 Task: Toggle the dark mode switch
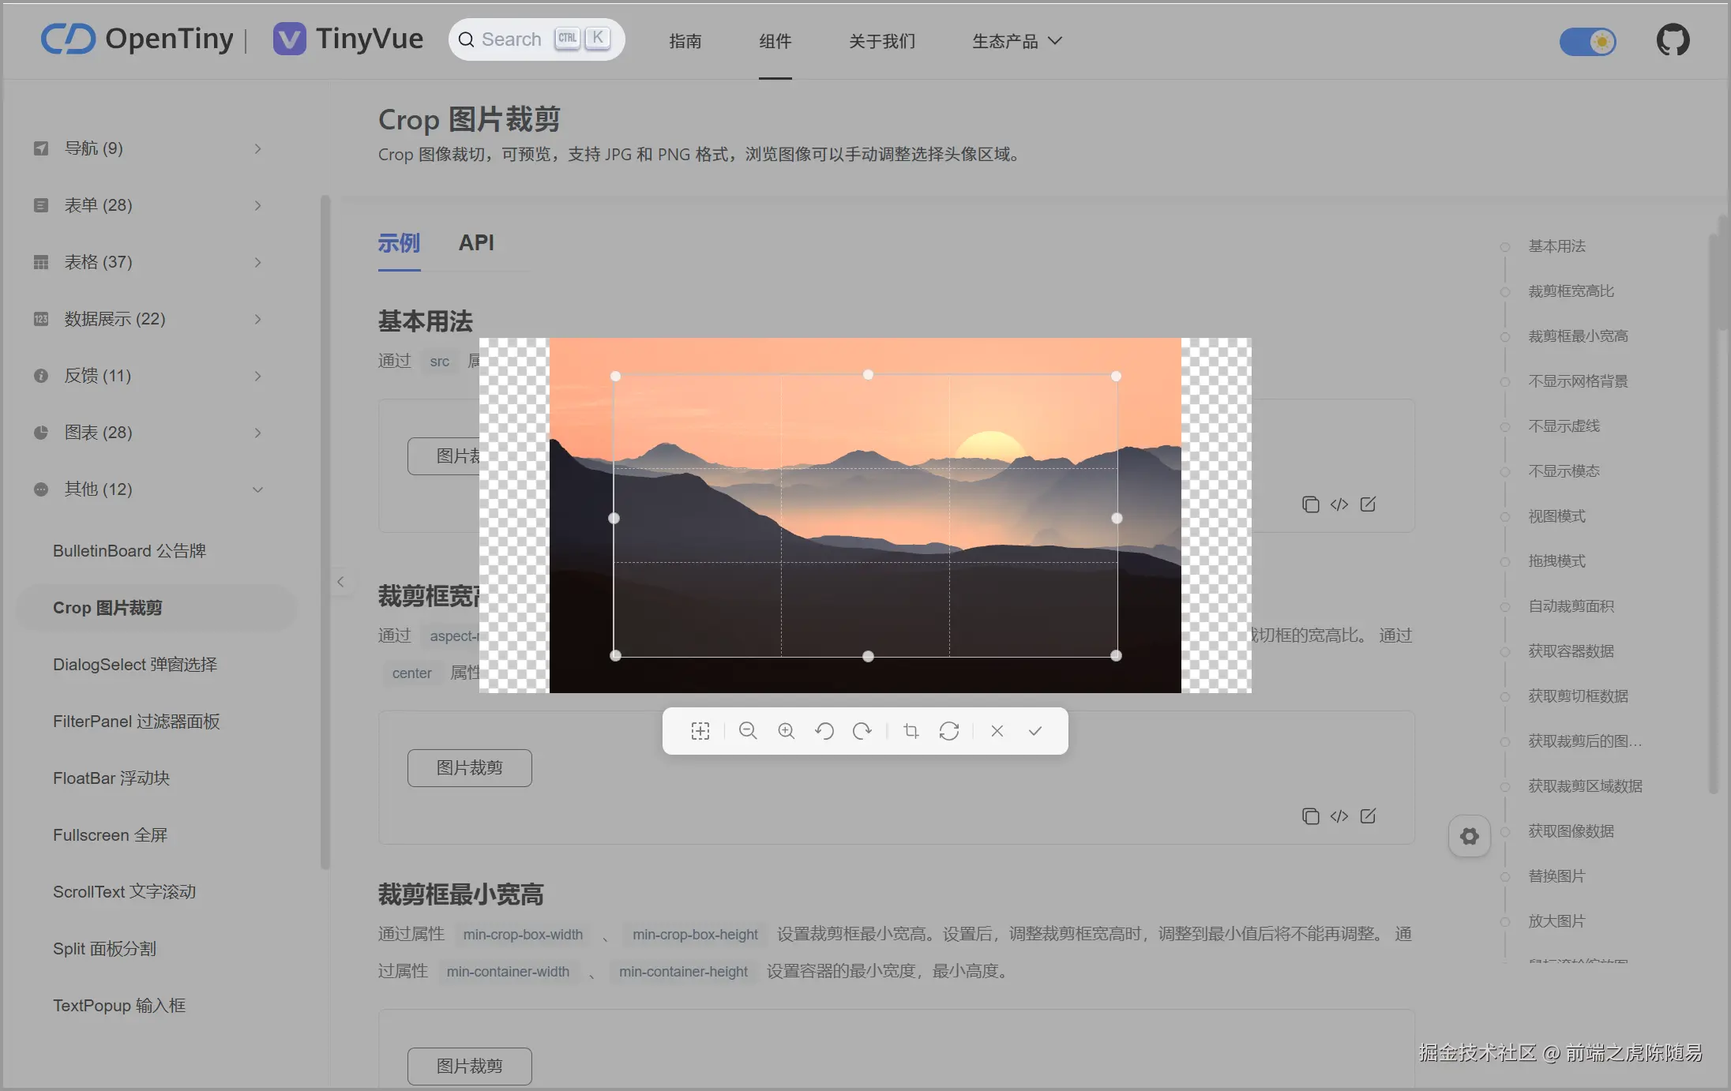pos(1586,42)
